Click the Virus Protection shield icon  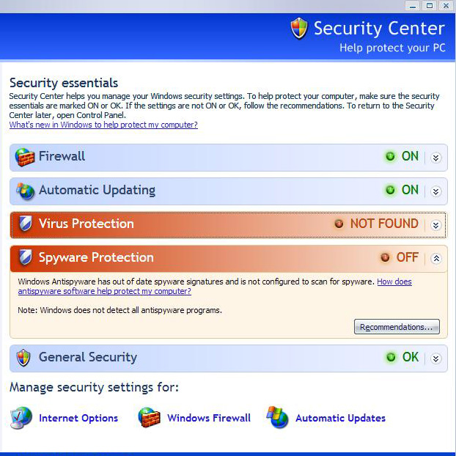(26, 224)
